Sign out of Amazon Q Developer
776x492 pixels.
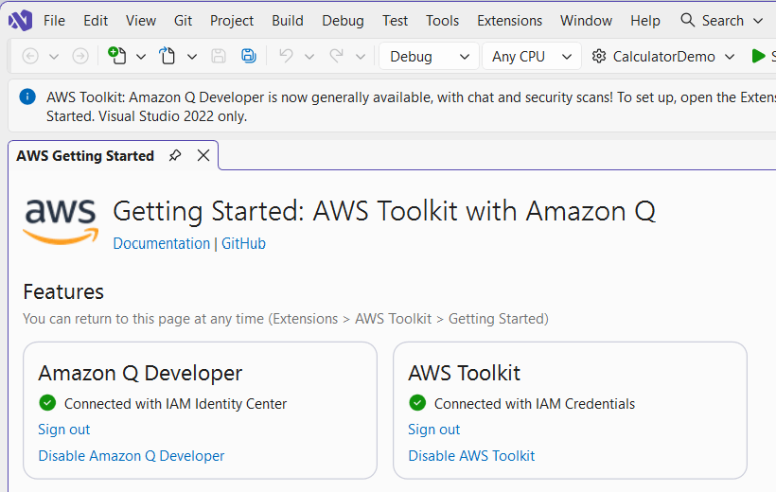tap(64, 430)
